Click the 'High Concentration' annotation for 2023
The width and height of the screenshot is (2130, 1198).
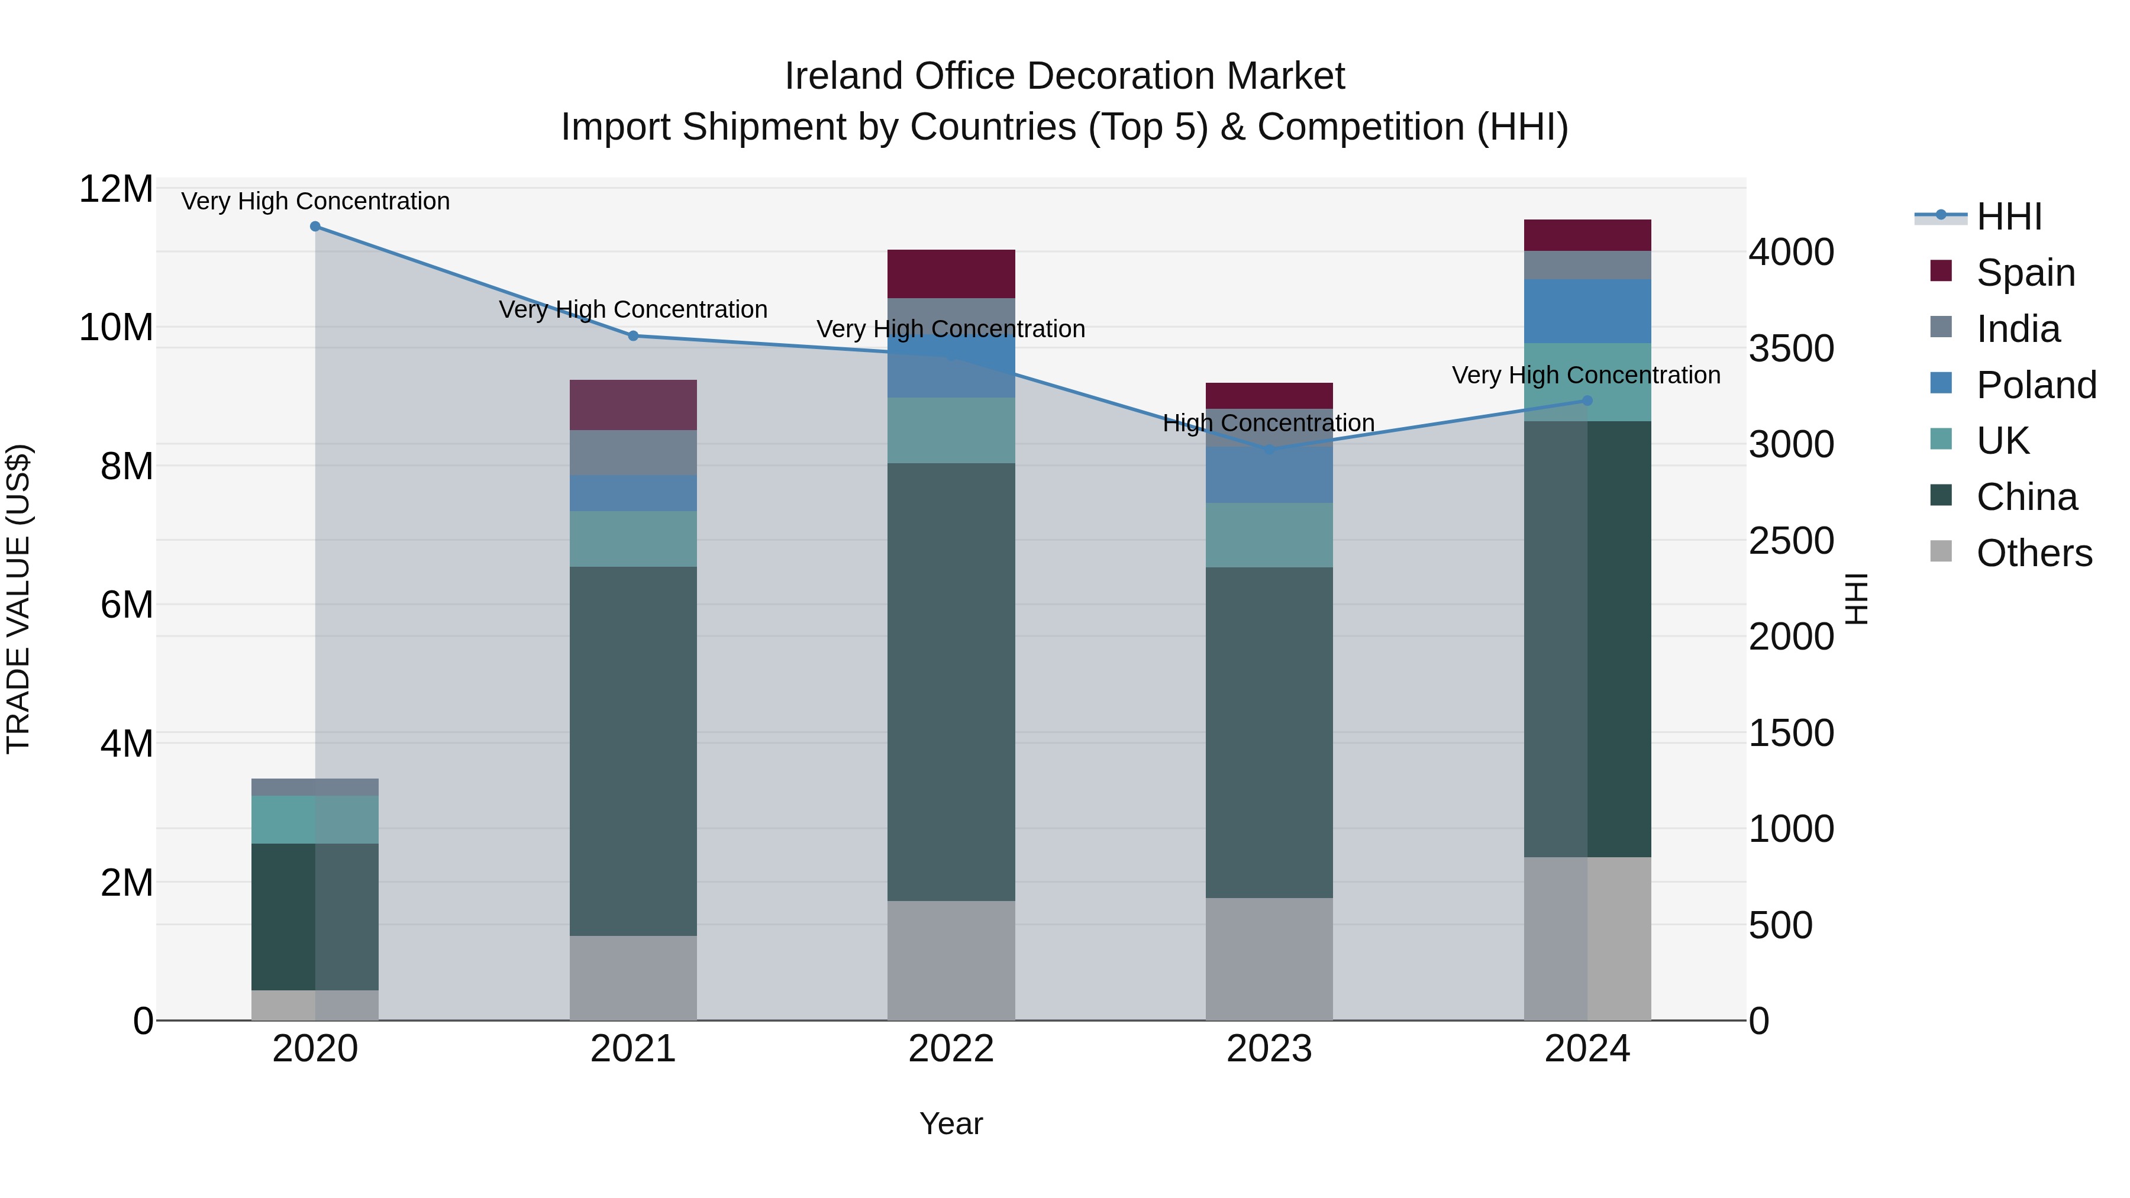pyautogui.click(x=1269, y=424)
